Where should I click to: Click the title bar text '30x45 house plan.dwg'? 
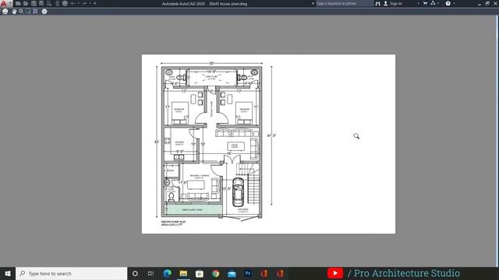[228, 4]
